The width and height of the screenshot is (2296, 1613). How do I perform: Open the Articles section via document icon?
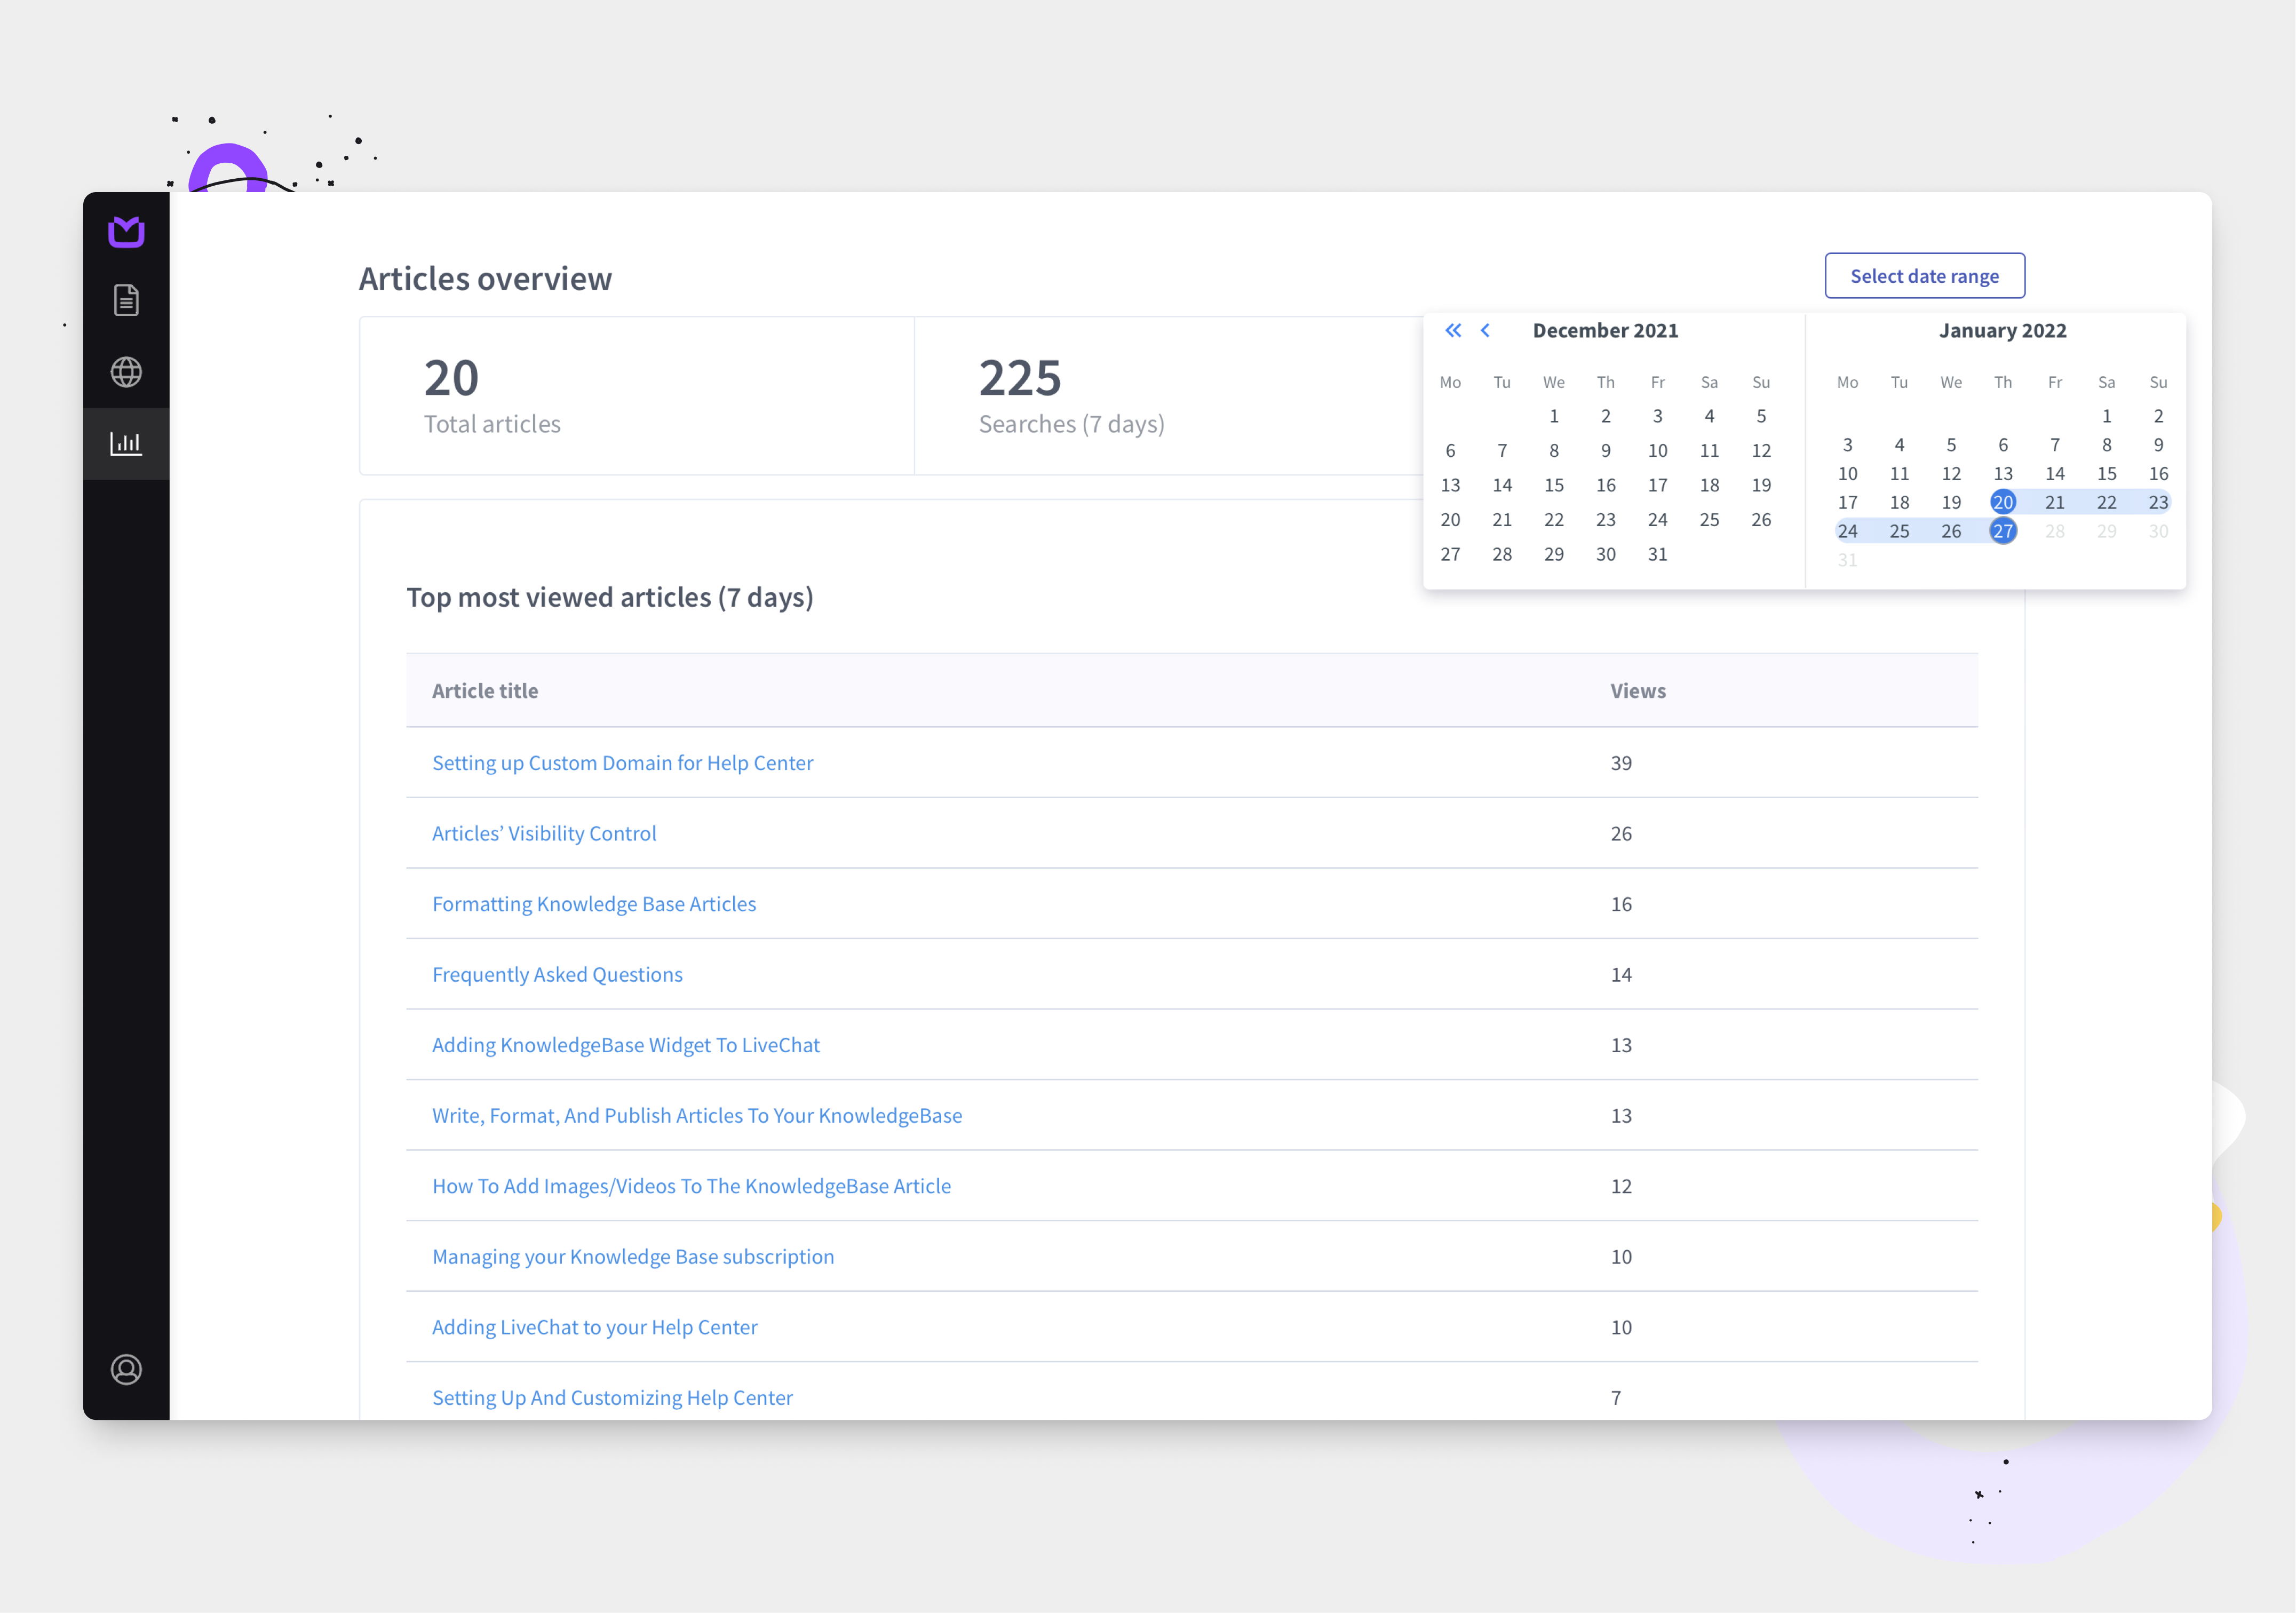pyautogui.click(x=126, y=299)
